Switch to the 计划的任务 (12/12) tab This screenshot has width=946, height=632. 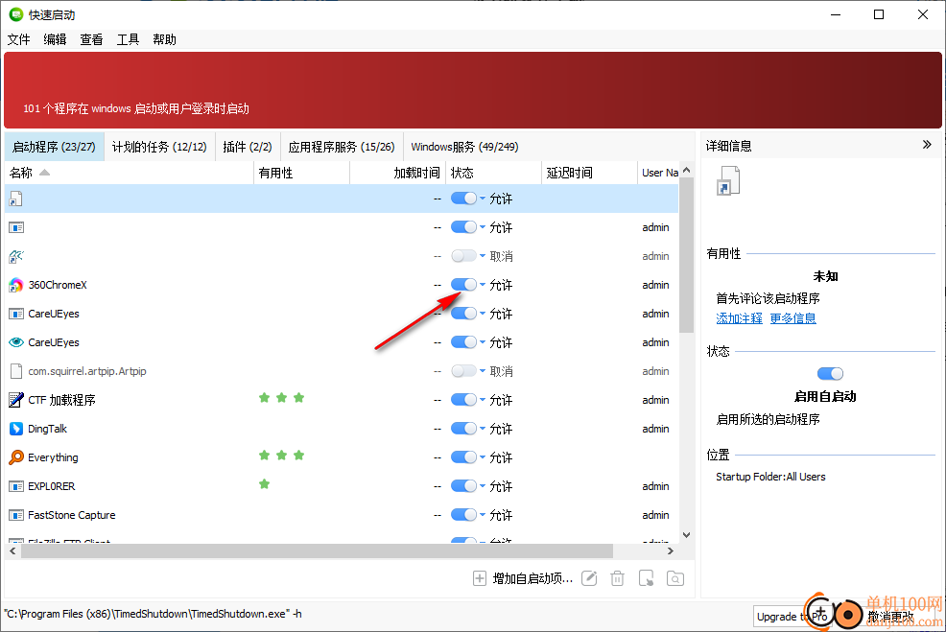click(160, 147)
